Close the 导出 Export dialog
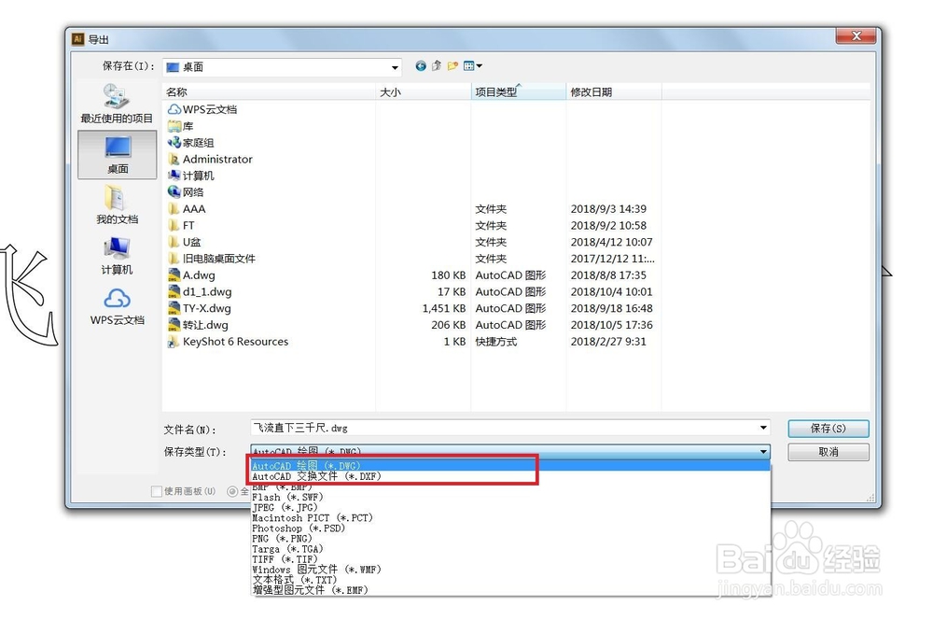Viewport: 933px width, 620px height. 856,36
